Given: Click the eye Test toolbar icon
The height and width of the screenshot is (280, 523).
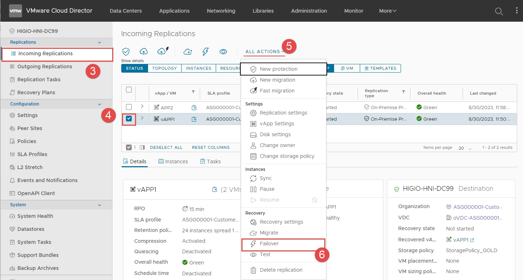Looking at the screenshot, I should tap(223, 52).
